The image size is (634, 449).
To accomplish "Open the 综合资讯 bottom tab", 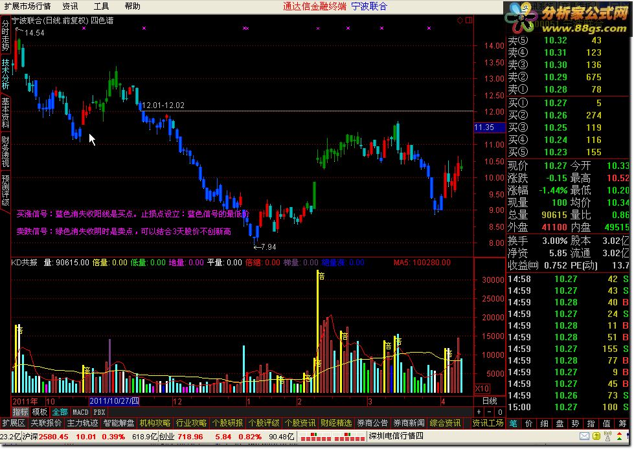I will click(x=445, y=422).
